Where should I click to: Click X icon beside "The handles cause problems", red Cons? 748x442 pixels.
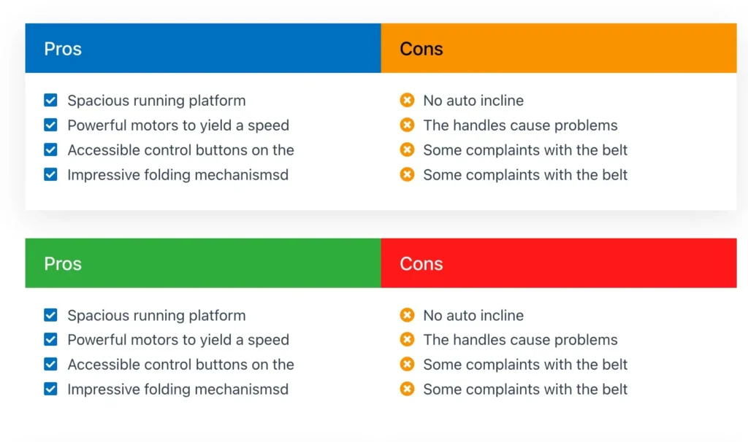407,340
